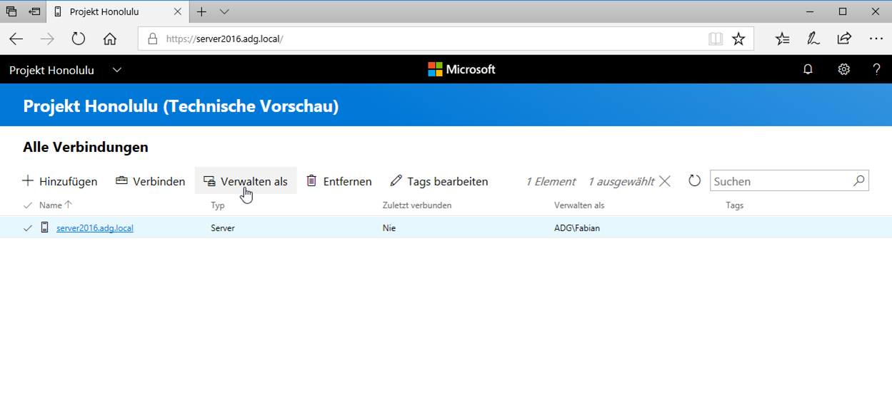Viewport: 892px width, 420px height.
Task: Sort by Tags column header
Action: (x=735, y=205)
